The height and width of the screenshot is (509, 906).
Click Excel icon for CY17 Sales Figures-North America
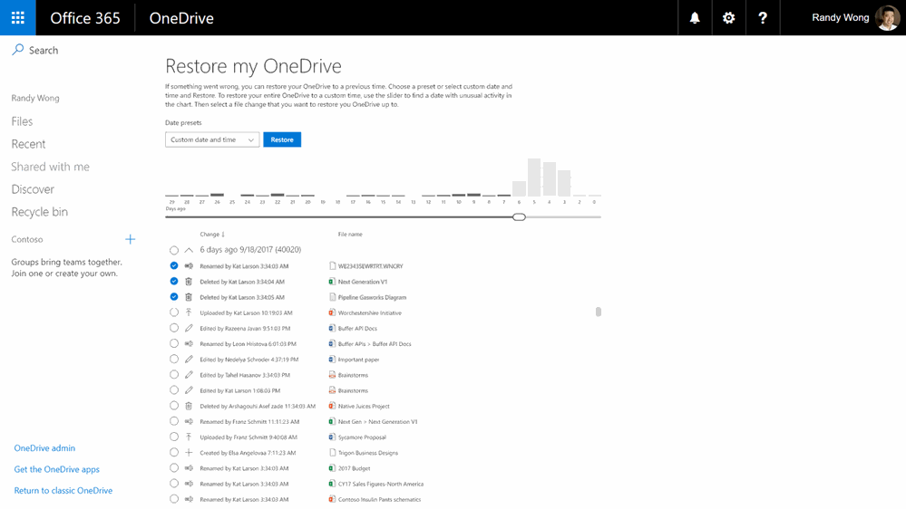[332, 484]
